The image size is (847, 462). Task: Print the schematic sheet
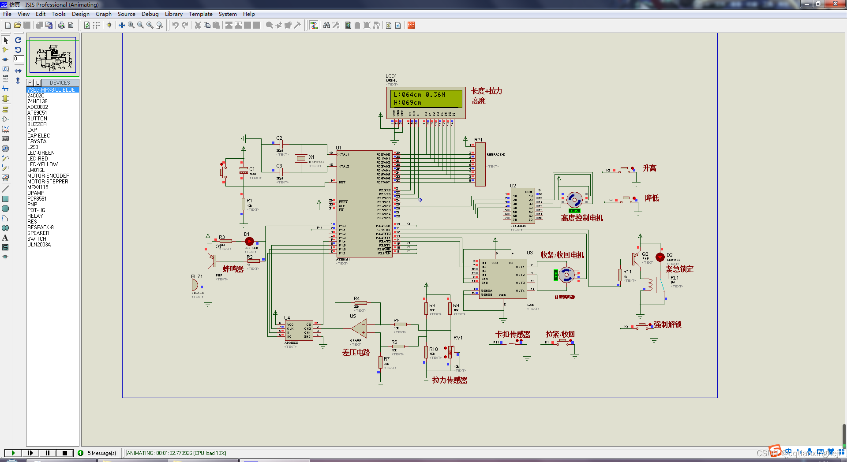pos(61,25)
